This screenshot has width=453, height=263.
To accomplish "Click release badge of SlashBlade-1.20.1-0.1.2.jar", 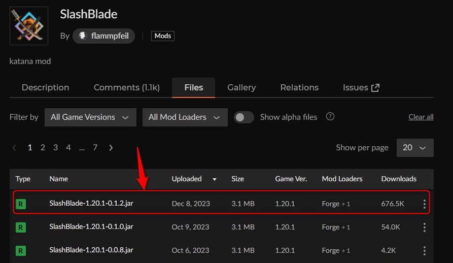I will point(20,204).
